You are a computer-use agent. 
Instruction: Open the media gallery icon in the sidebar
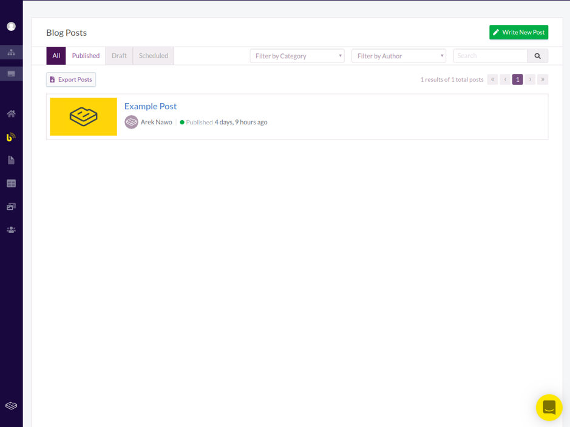point(11,206)
